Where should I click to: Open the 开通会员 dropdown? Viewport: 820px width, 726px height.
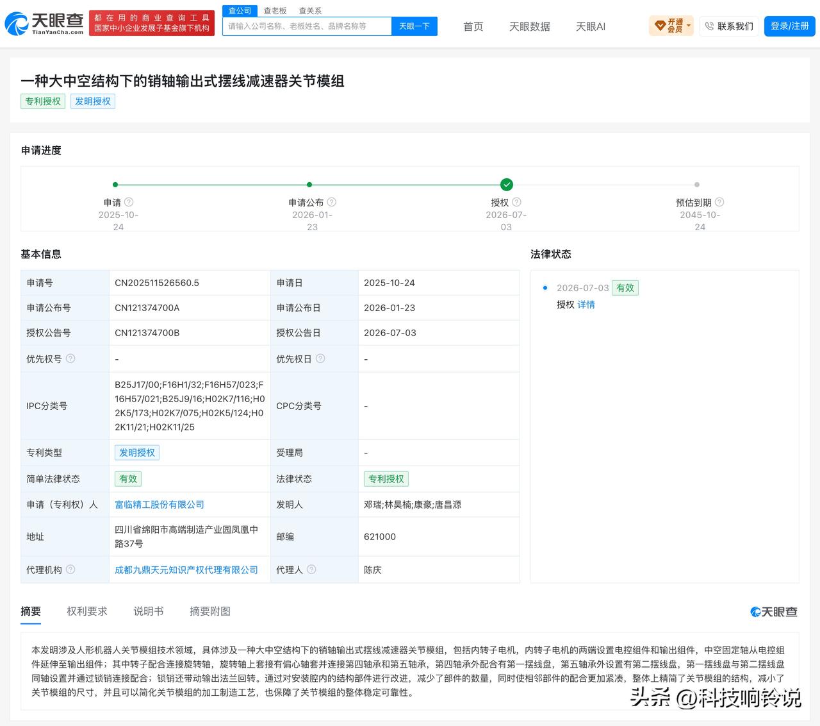[x=671, y=26]
